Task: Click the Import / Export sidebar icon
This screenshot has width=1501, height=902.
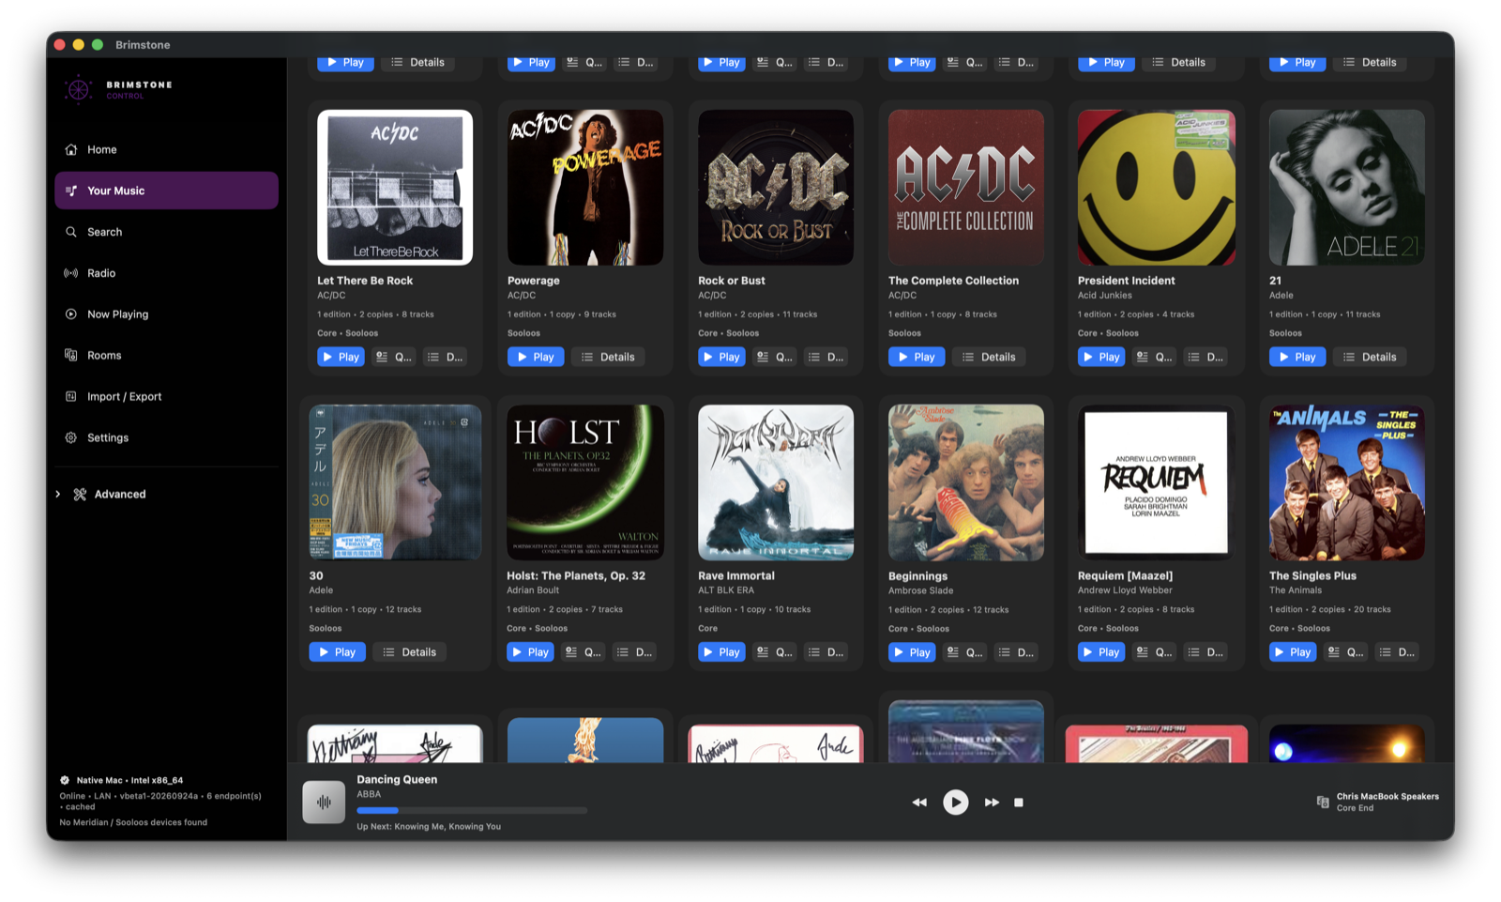Action: tap(70, 396)
